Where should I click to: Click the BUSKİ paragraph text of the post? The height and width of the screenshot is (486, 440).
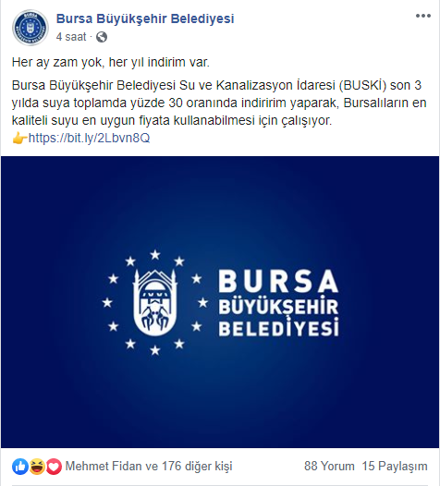point(219,103)
